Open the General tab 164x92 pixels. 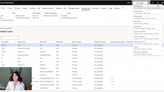click(x=104, y=8)
